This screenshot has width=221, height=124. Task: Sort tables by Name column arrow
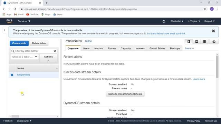[x=57, y=68]
